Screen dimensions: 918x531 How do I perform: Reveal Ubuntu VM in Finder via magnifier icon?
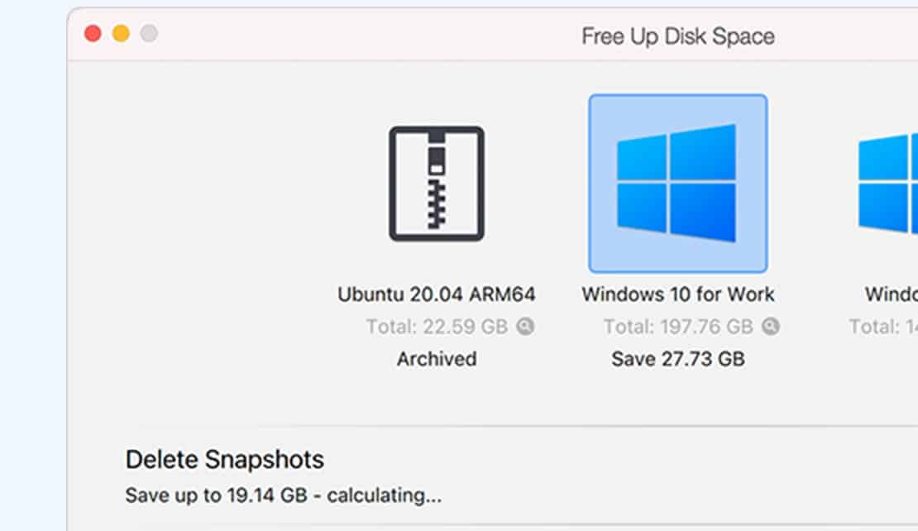coord(525,326)
